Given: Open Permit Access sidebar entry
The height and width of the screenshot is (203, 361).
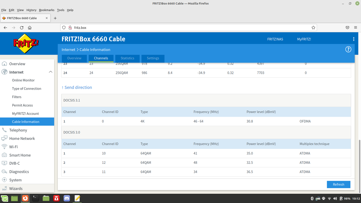Looking at the screenshot, I should pos(22,105).
